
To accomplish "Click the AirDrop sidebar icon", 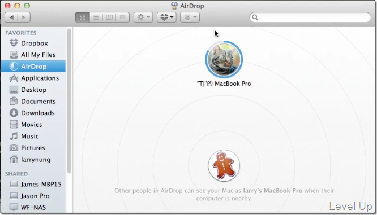I will (14, 67).
